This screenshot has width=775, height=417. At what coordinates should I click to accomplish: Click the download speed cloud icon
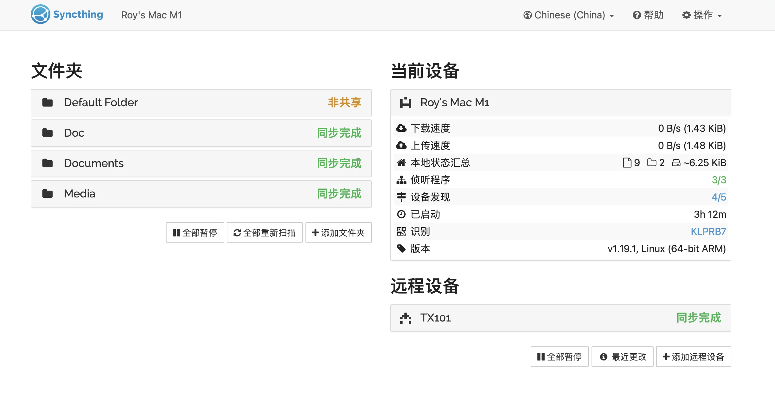pyautogui.click(x=401, y=128)
